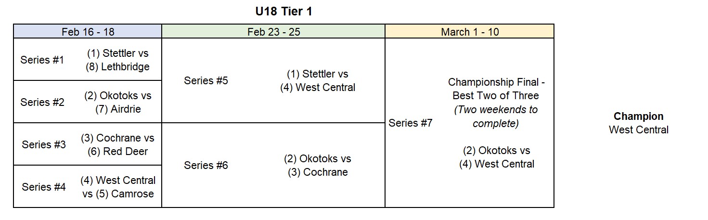Select Stettler vs West Central matchup
The image size is (708, 220).
318,81
